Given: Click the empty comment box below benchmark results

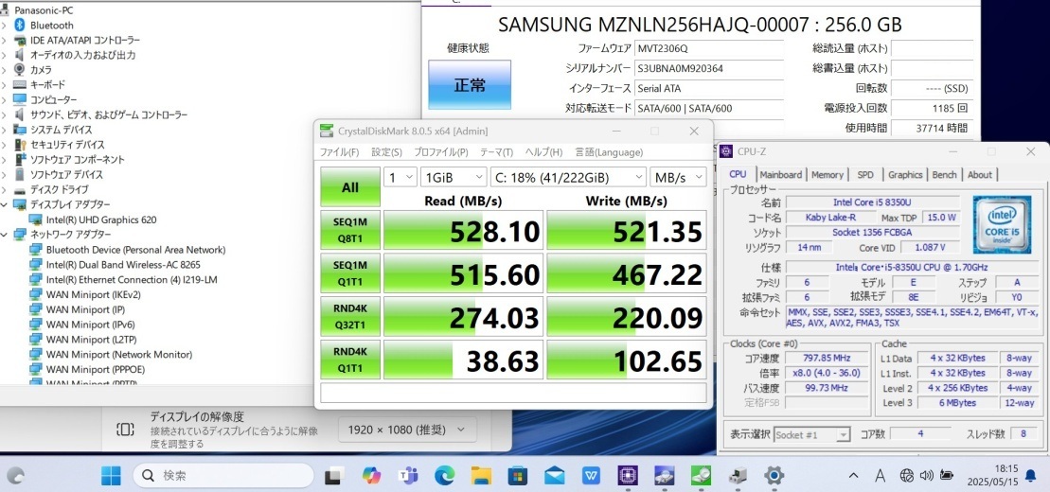Looking at the screenshot, I should (x=513, y=393).
